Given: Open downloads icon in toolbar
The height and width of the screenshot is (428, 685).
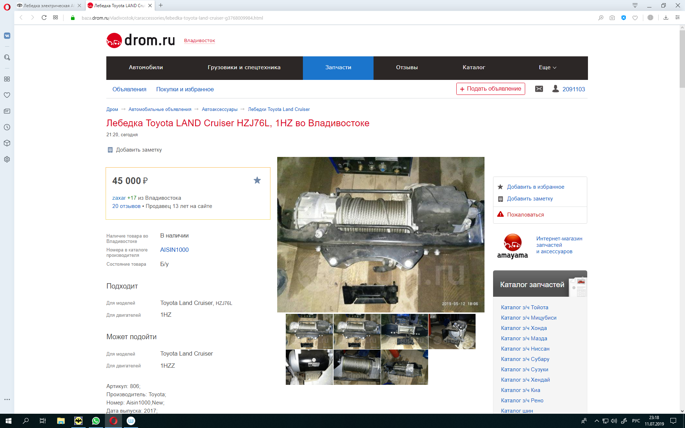Looking at the screenshot, I should tap(666, 18).
